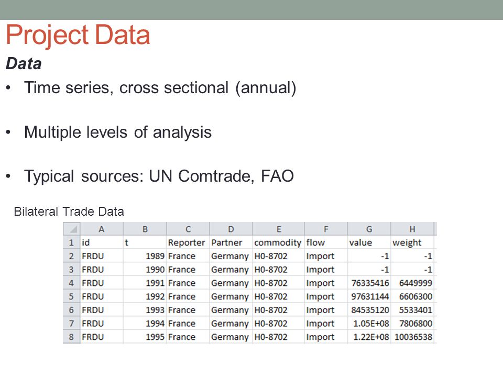Click bullet 'Multiple levels of analysis'
The width and height of the screenshot is (503, 377).
[x=118, y=132]
